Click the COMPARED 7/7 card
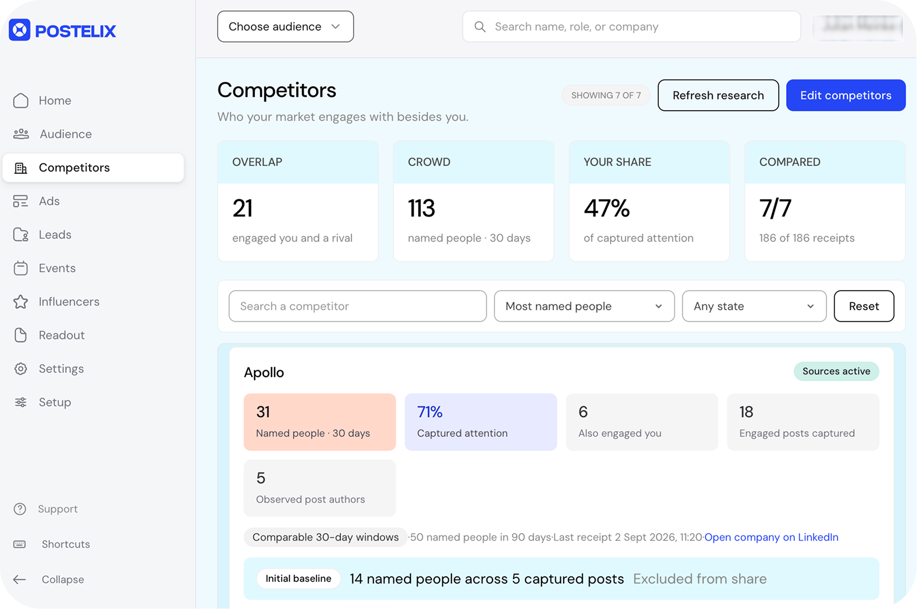The image size is (917, 609). point(825,201)
